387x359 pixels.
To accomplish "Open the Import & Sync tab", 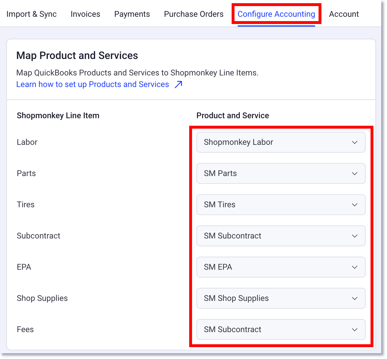I will [31, 14].
